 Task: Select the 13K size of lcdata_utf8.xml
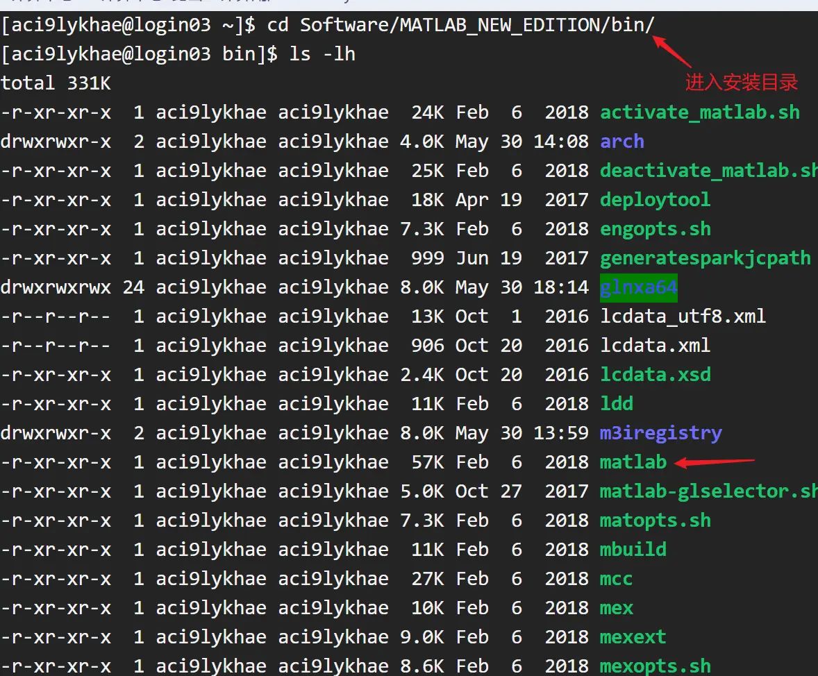[x=428, y=316]
